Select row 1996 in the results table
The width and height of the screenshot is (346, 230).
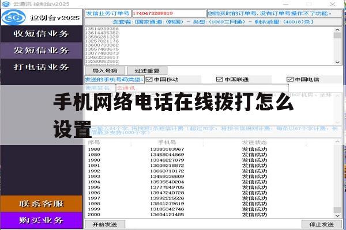(209, 193)
